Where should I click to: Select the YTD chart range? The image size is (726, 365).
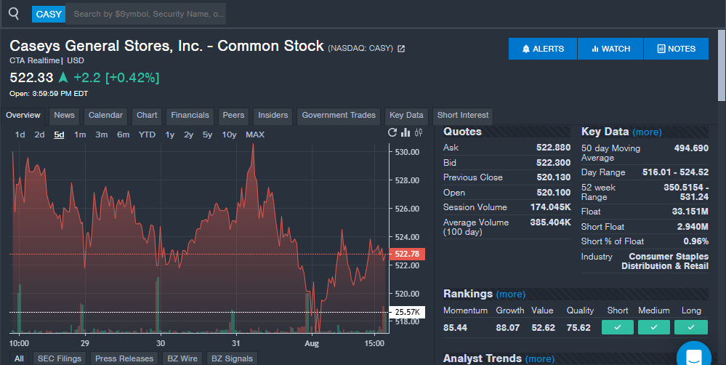147,135
